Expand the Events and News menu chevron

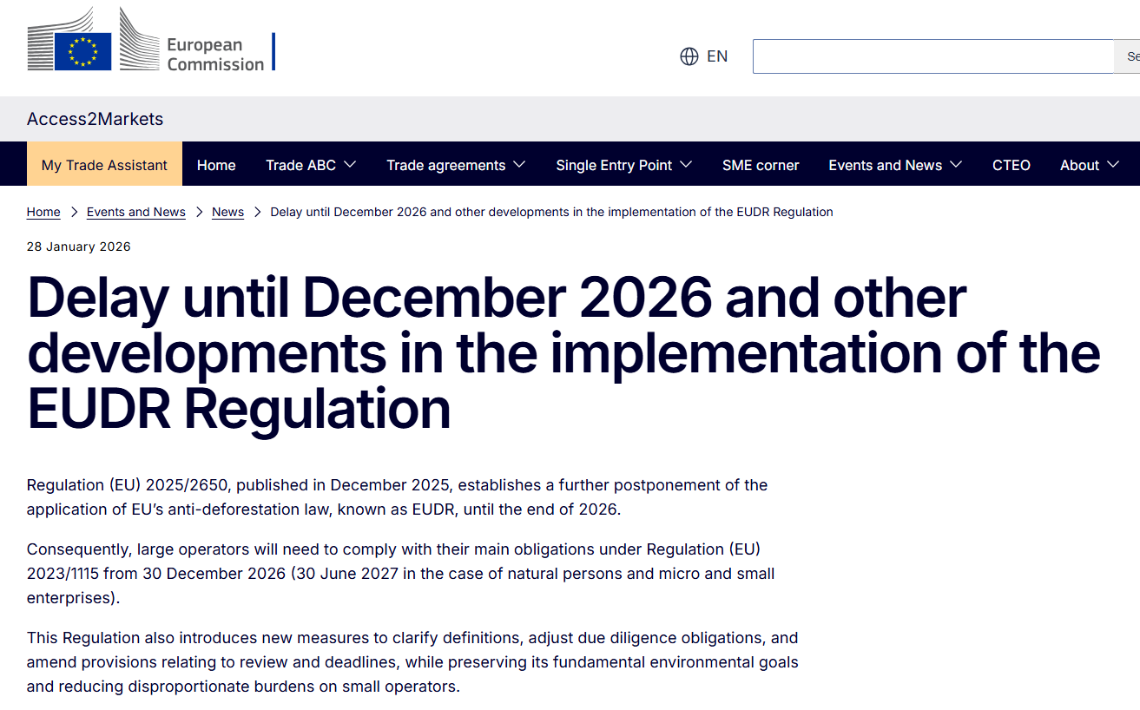pos(956,165)
